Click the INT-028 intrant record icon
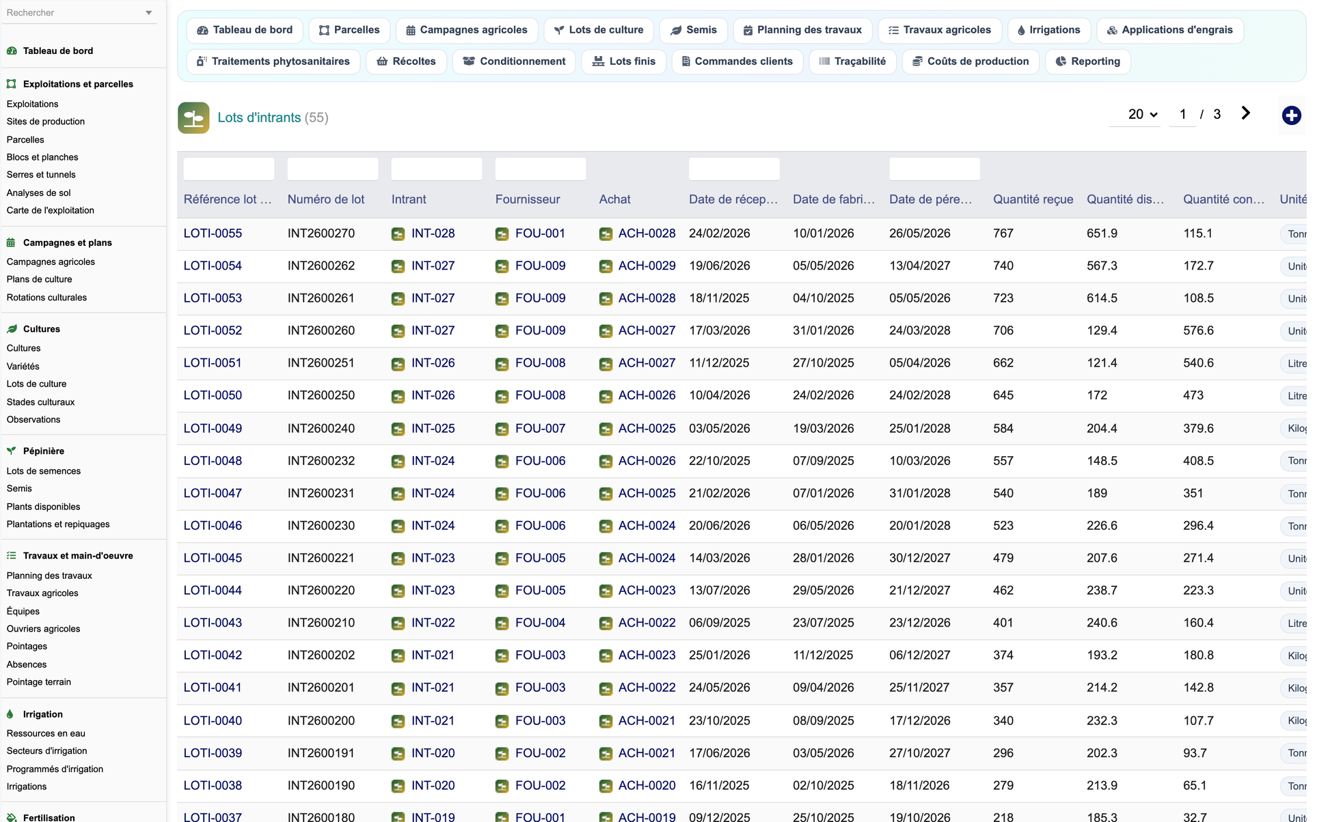 pos(398,234)
